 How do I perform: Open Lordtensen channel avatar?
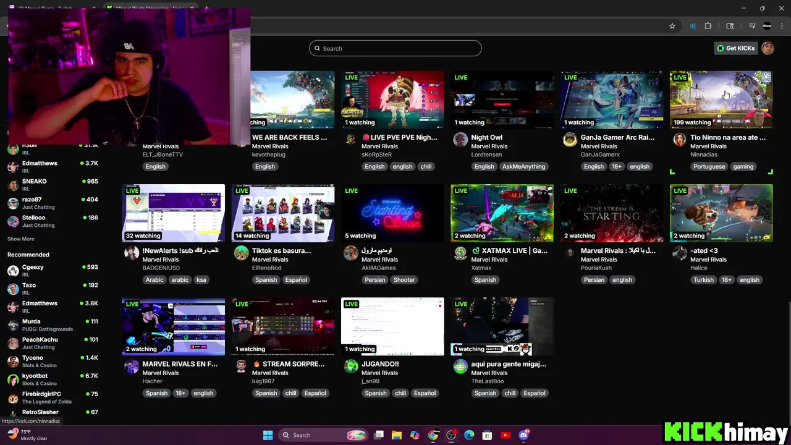460,140
